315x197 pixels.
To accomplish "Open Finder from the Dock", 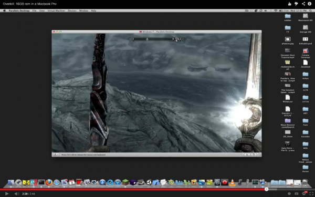I will coord(11,182).
